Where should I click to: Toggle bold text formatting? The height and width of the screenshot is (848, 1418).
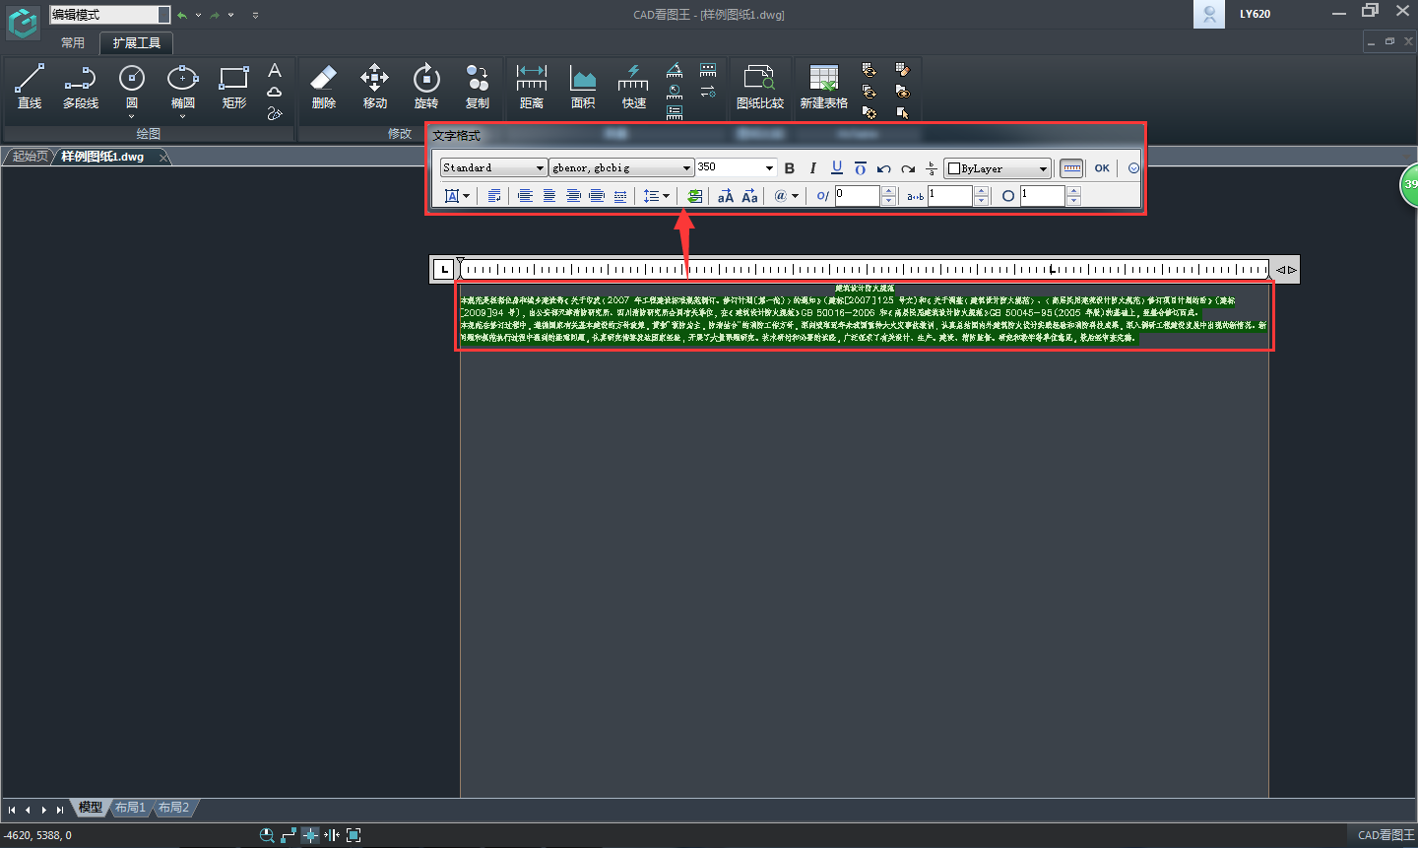(789, 168)
